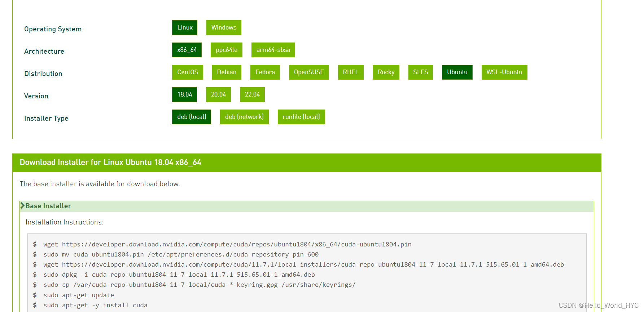Choose x86_64 architecture
Image resolution: width=644 pixels, height=312 pixels.
pyautogui.click(x=187, y=50)
